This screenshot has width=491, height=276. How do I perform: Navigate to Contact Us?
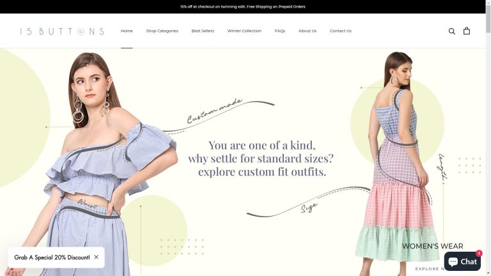click(x=341, y=31)
